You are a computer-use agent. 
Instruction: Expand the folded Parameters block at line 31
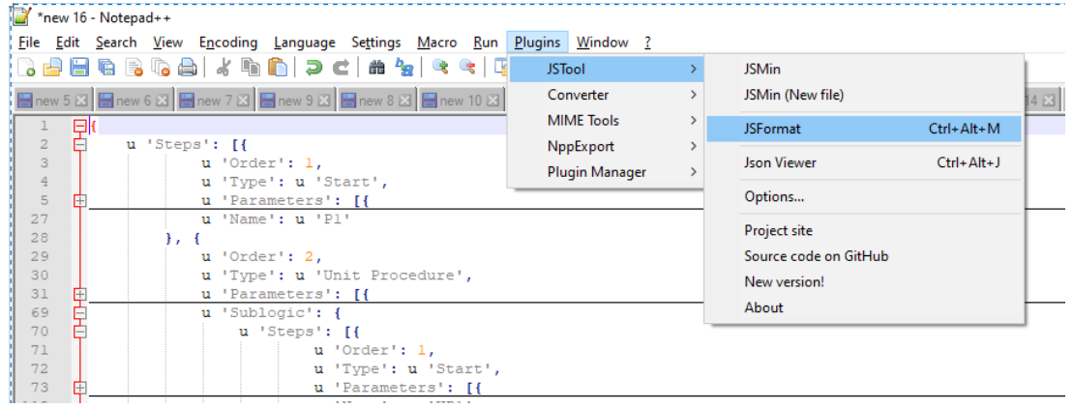point(79,294)
